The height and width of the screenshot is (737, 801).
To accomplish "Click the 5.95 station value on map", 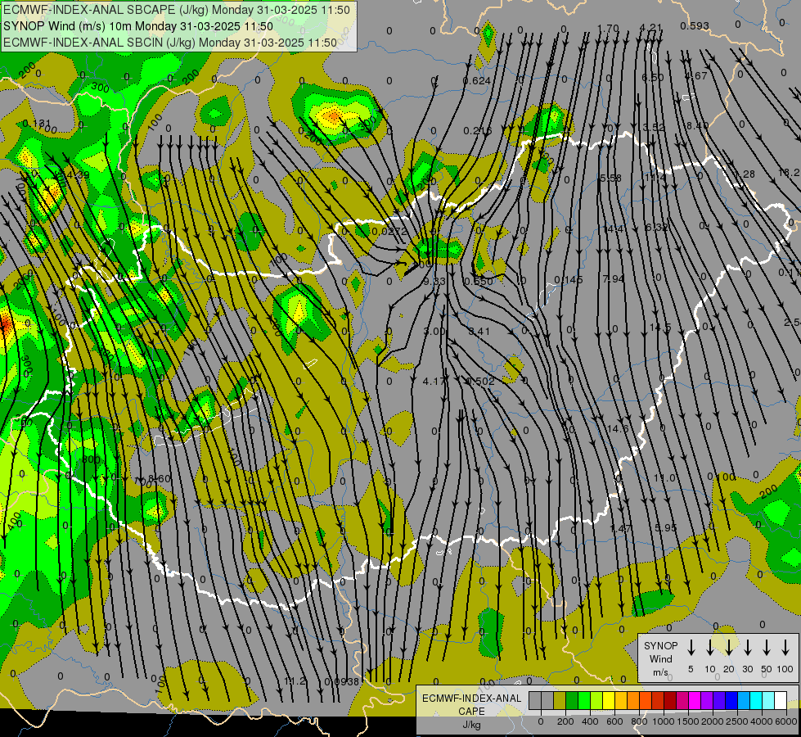I will click(666, 528).
